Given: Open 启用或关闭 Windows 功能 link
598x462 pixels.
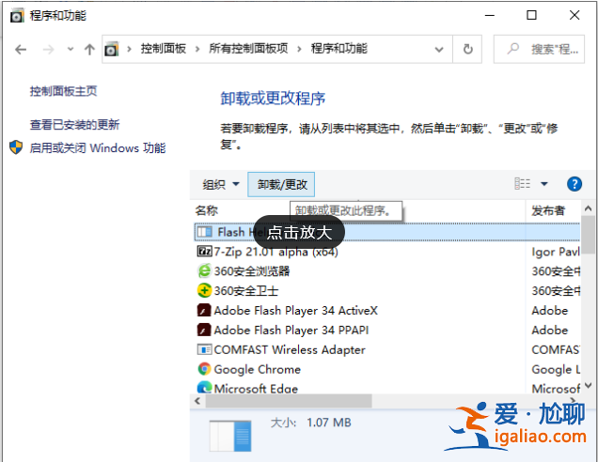Looking at the screenshot, I should 98,147.
